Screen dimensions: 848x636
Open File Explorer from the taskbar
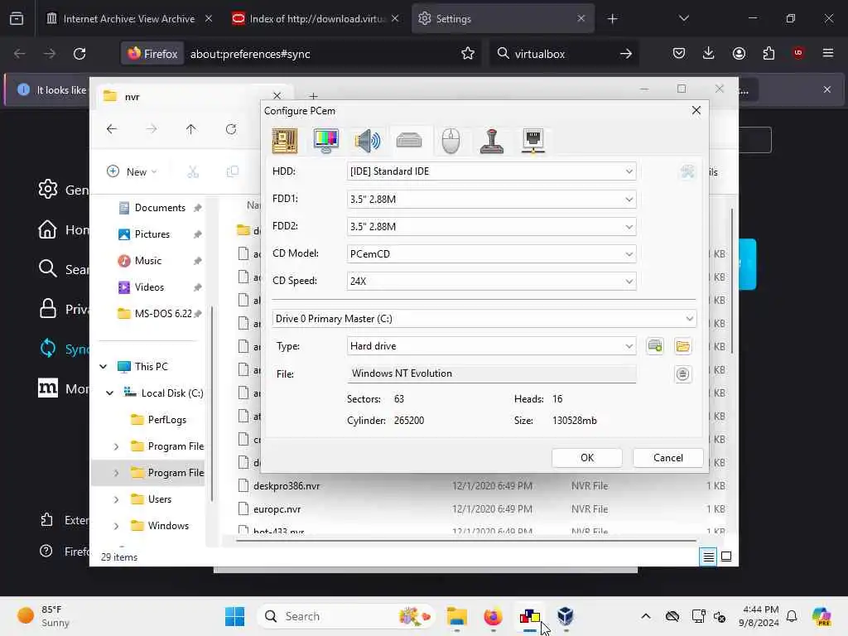point(457,616)
